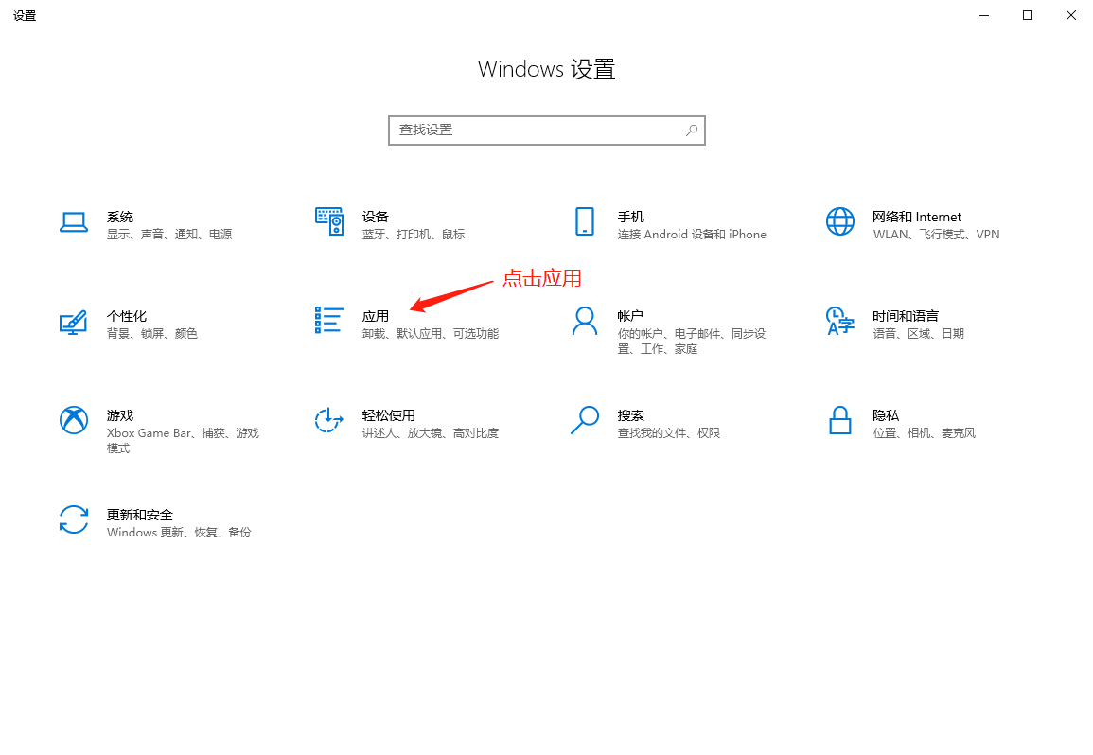Click description 讲述人、放大镜、高对比度

tap(430, 433)
